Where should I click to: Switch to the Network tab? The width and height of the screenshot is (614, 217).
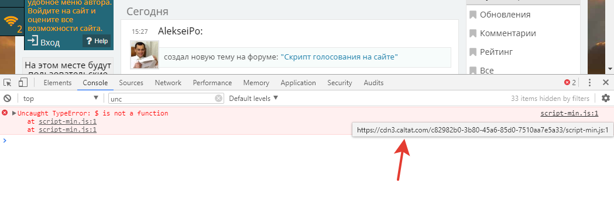[168, 83]
